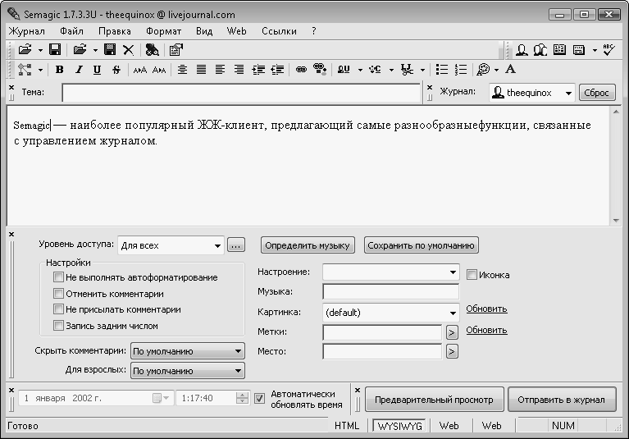Save the entry with the floppy disk icon
This screenshot has width=629, height=439.
click(x=55, y=50)
